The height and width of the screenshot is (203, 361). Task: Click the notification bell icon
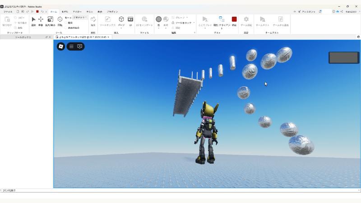[x=320, y=12]
